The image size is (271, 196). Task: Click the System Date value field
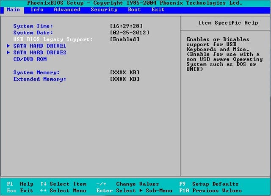click(x=130, y=33)
